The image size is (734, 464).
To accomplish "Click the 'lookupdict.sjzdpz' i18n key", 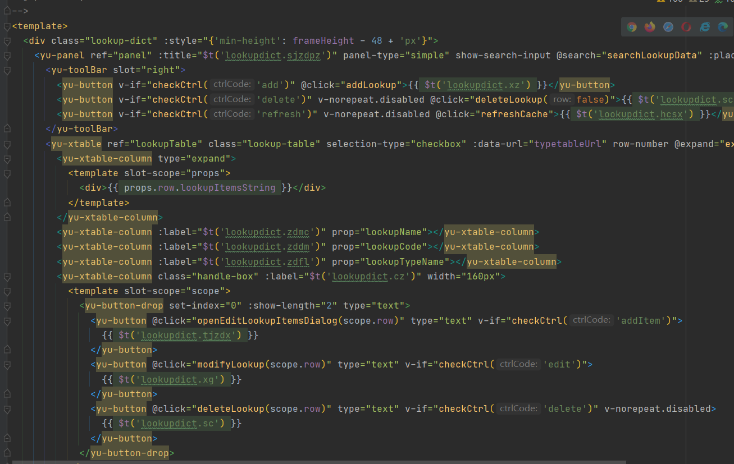I will [x=272, y=56].
